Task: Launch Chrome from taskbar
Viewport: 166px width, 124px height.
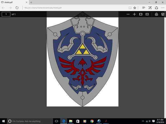Action: coord(92,121)
